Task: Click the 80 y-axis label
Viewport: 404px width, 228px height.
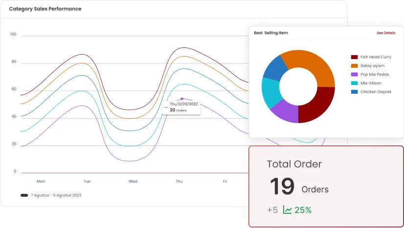Action: coord(14,62)
